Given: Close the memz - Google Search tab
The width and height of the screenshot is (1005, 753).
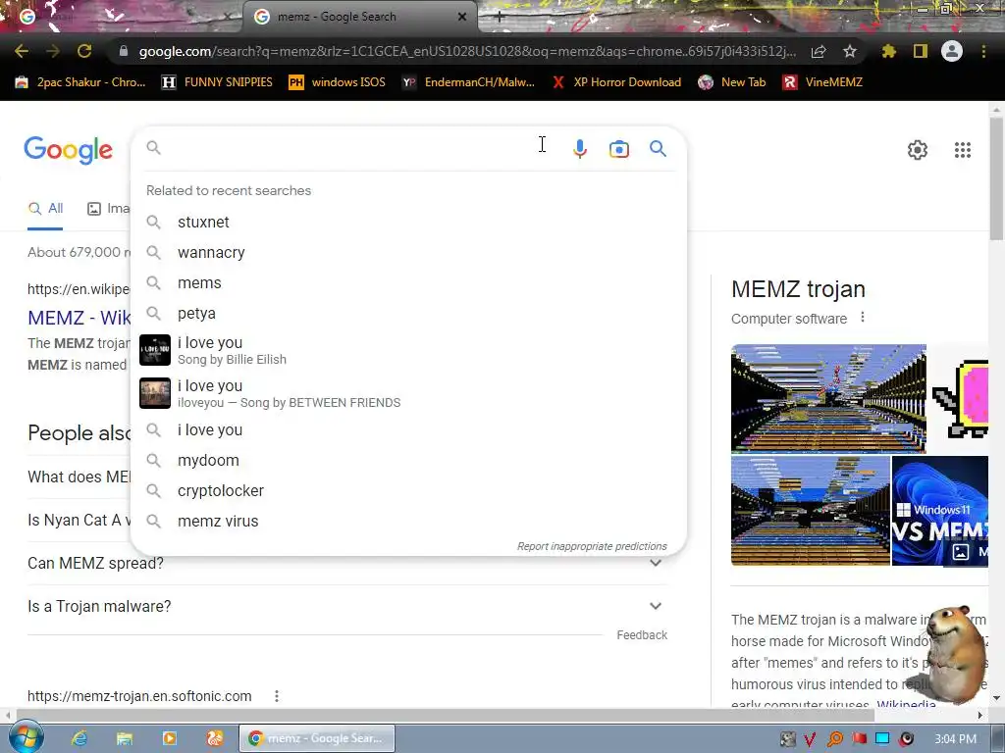Looking at the screenshot, I should pos(462,17).
